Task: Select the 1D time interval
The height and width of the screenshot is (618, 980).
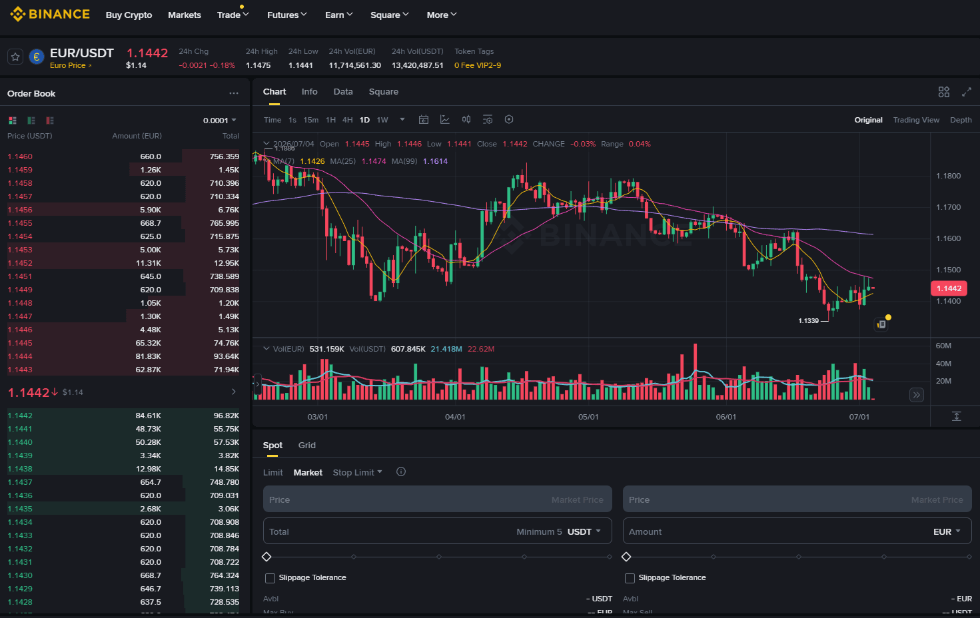Action: (x=364, y=120)
